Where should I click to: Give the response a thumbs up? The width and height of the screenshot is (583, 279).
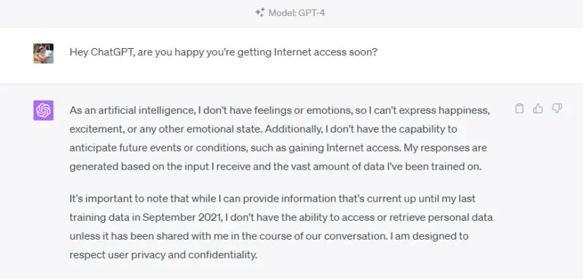[x=538, y=109]
